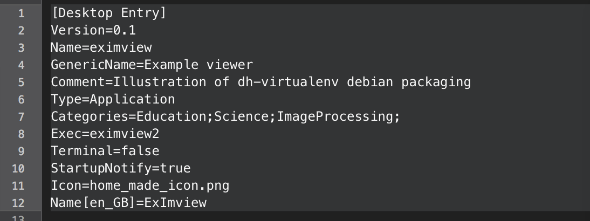Image resolution: width=590 pixels, height=221 pixels.
Task: Place cursor on the Version=0.1 line
Action: (x=93, y=30)
